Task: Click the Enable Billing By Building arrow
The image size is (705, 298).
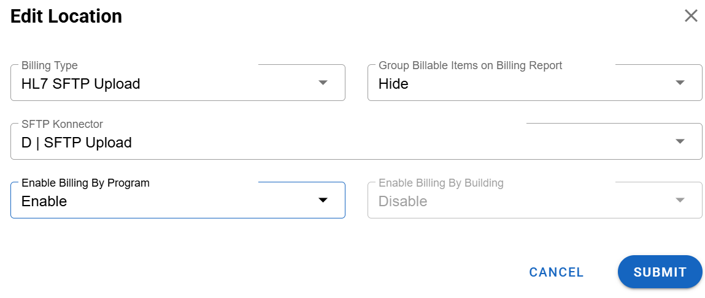Action: pyautogui.click(x=680, y=201)
